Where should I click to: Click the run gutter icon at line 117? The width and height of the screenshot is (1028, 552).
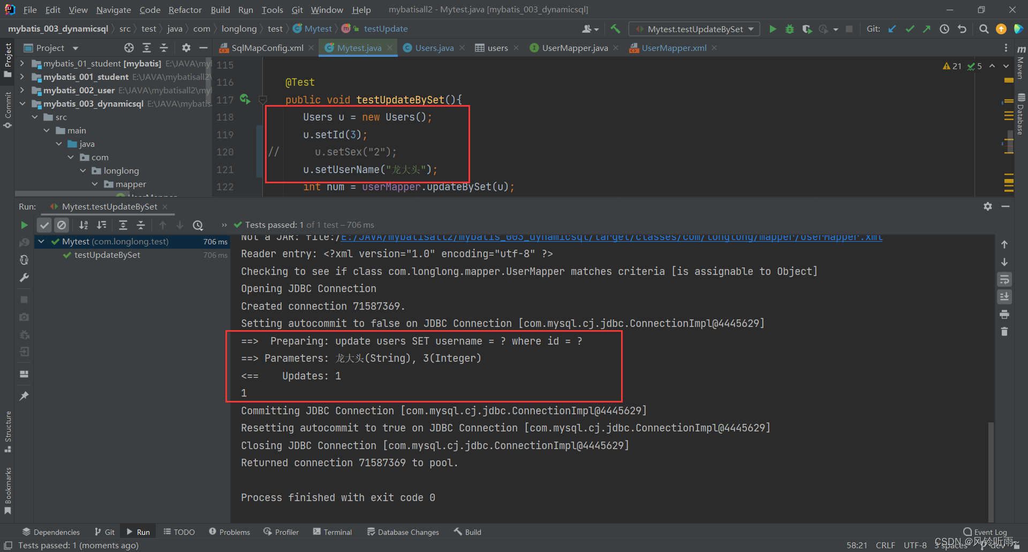click(x=245, y=99)
